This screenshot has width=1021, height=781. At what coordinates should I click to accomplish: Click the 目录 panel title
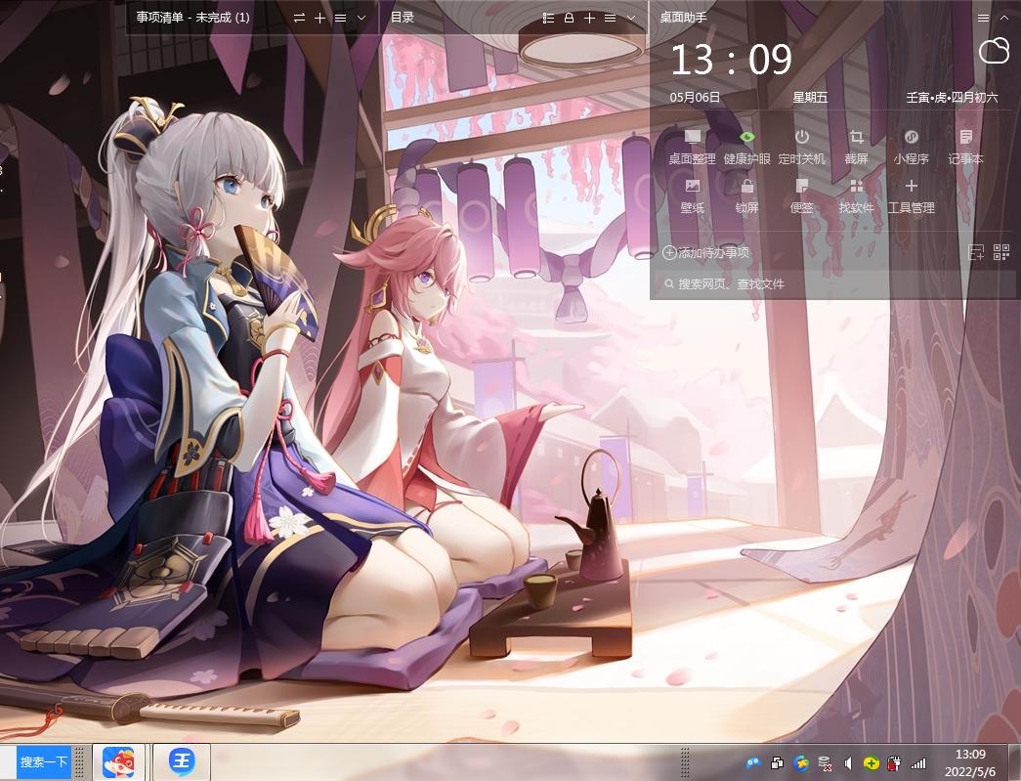[403, 18]
